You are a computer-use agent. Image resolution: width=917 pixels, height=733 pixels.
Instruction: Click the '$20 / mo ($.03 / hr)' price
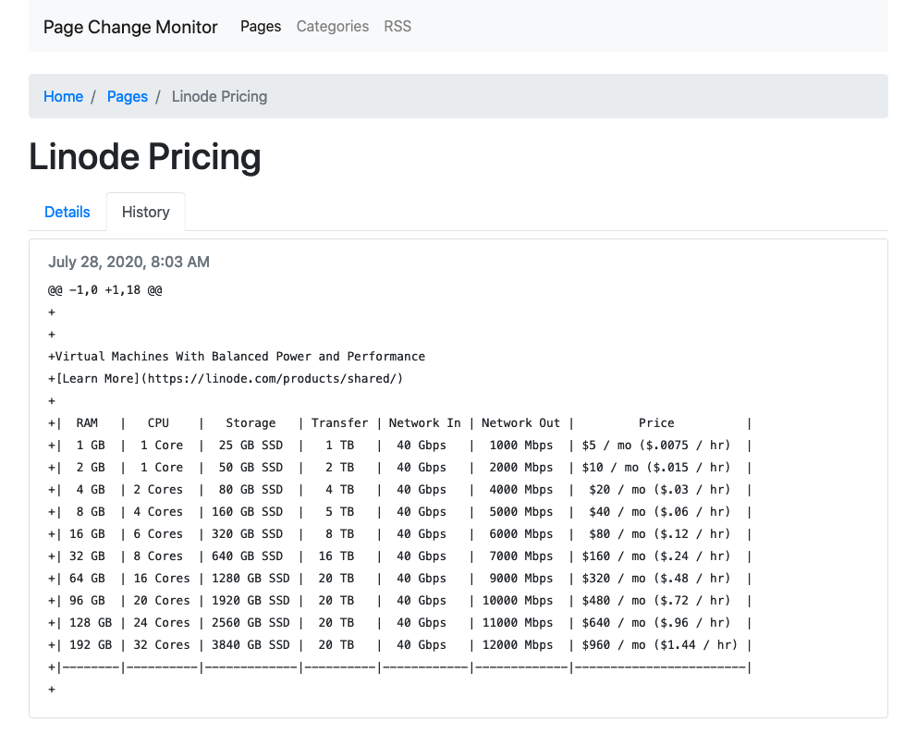(660, 490)
